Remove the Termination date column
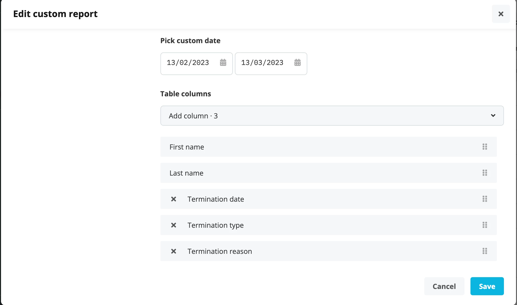Viewport: 517px width, 305px height. pyautogui.click(x=174, y=199)
